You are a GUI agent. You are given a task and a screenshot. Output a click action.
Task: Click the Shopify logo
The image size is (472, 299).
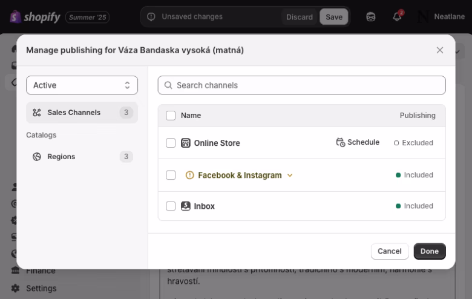tap(35, 17)
